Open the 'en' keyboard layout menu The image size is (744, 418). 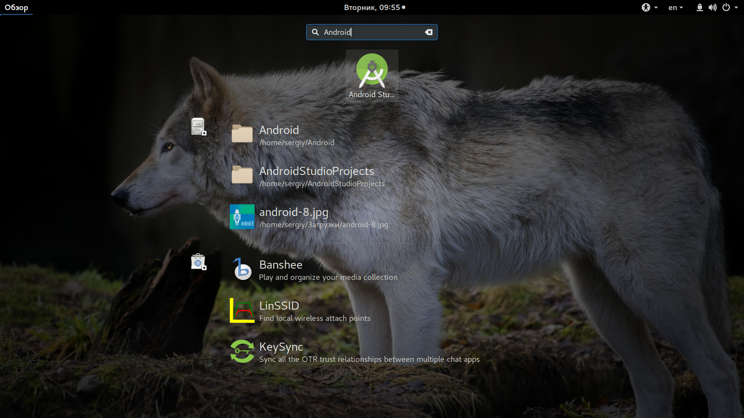click(x=675, y=7)
